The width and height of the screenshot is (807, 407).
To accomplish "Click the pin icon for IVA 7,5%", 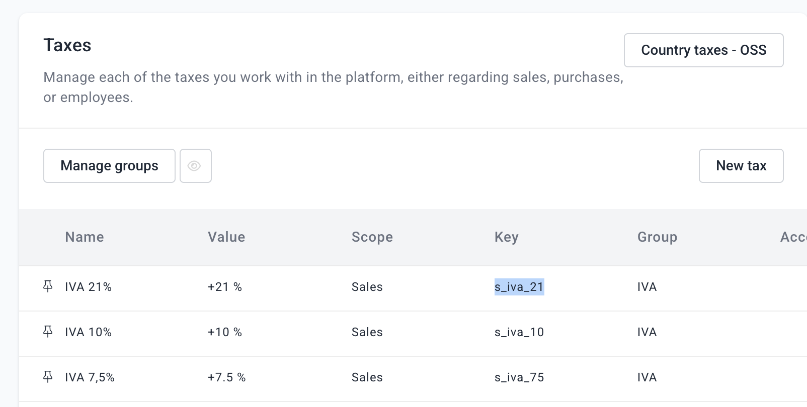I will (x=48, y=377).
